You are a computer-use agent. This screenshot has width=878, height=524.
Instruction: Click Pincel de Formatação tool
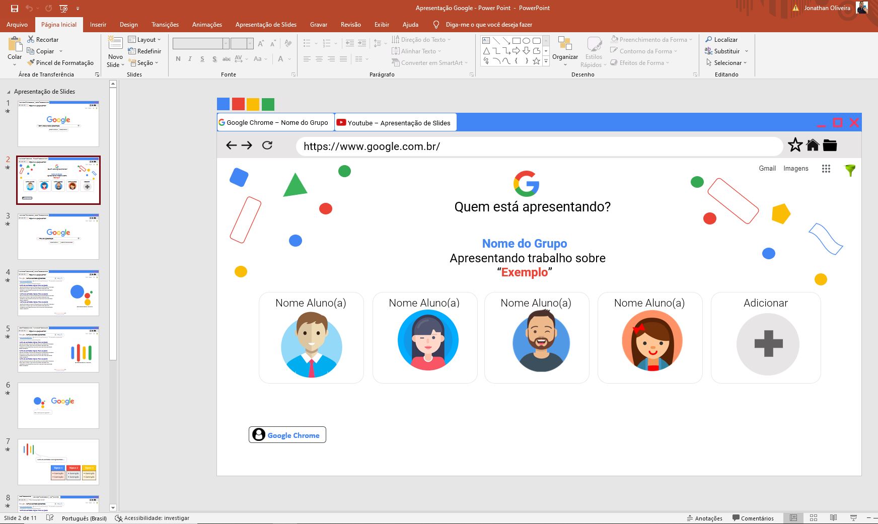(60, 63)
